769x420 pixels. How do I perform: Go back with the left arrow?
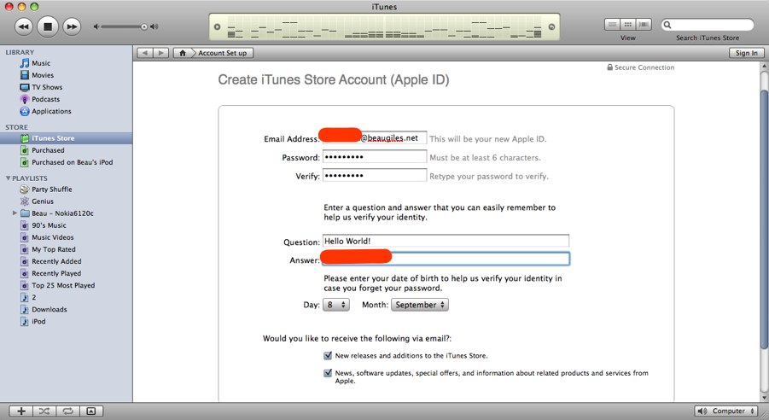click(145, 53)
